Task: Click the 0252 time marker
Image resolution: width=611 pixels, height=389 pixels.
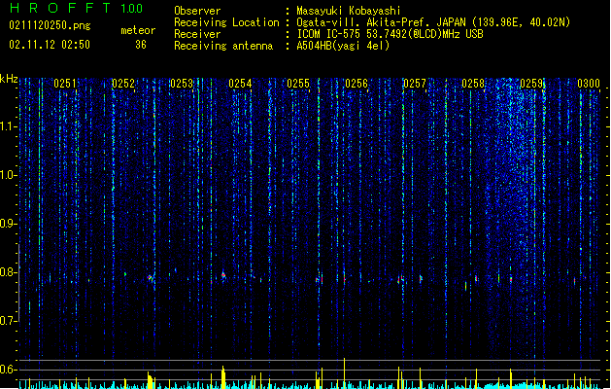Action: coord(123,84)
